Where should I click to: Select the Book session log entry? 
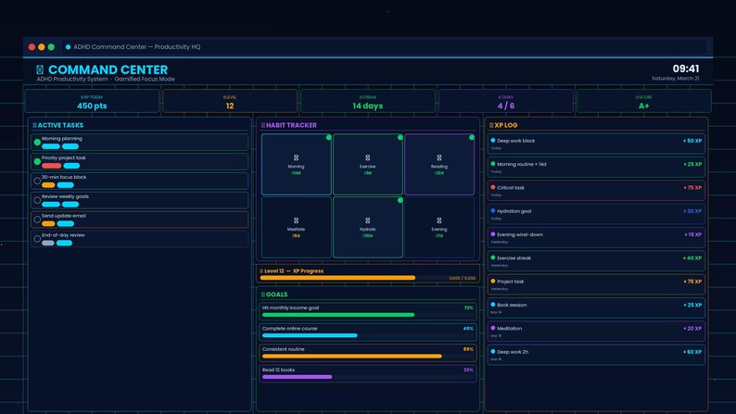pyautogui.click(x=596, y=307)
